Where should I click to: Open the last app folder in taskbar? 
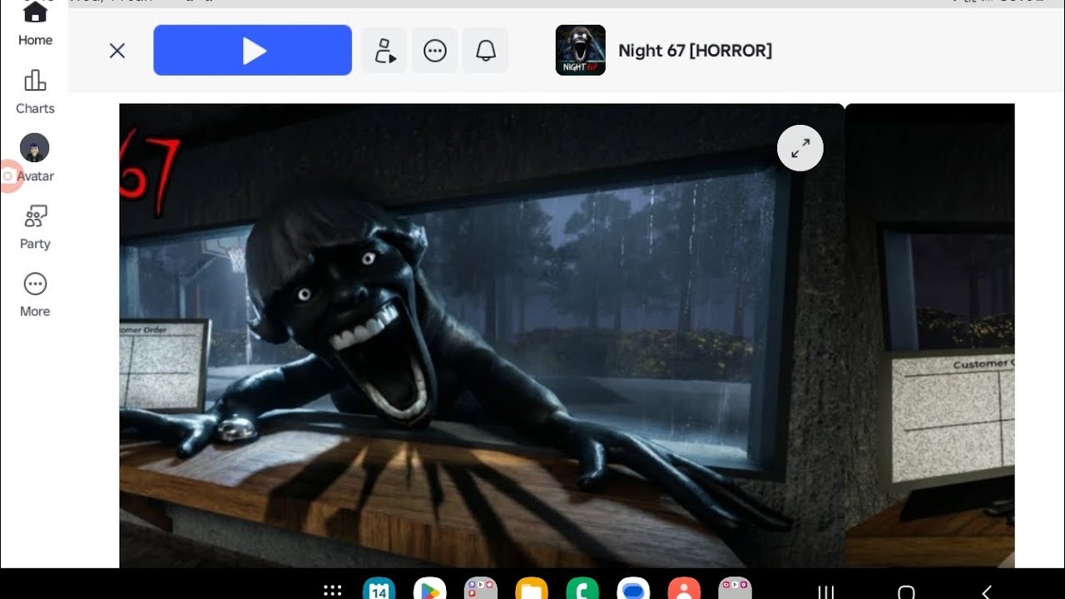click(735, 589)
